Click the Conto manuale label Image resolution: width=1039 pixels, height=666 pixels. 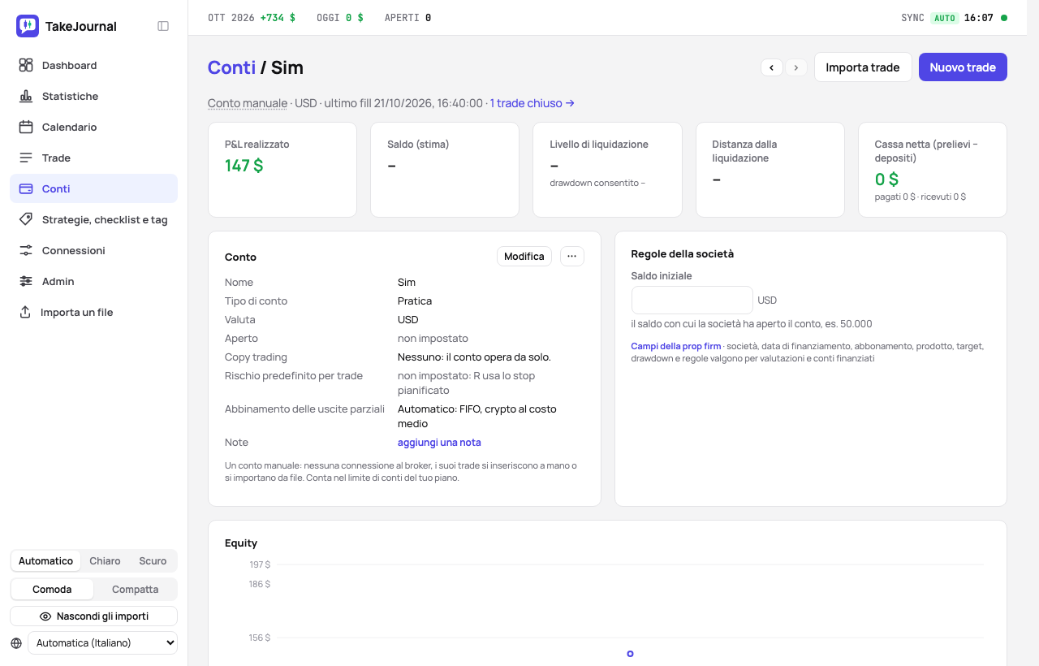click(x=248, y=103)
